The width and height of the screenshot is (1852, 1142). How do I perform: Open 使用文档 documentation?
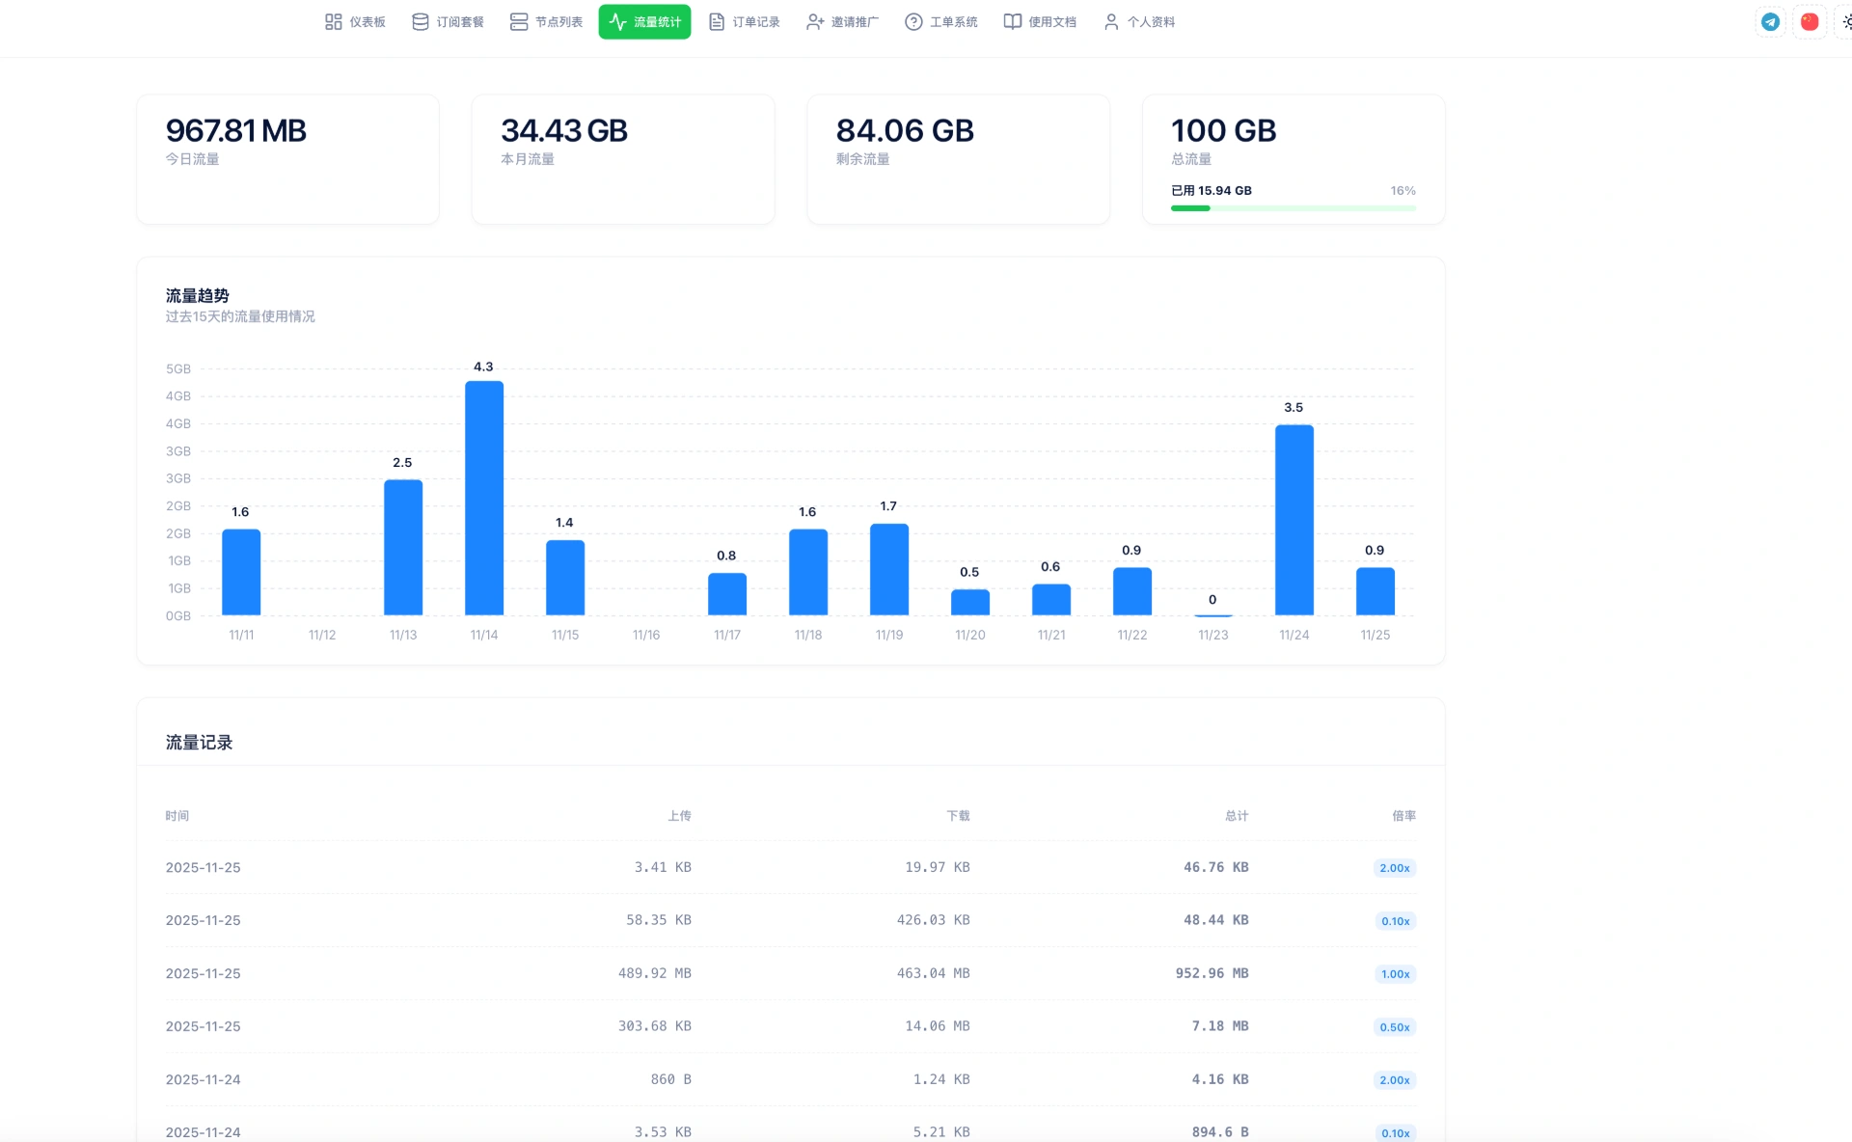[x=1040, y=21]
